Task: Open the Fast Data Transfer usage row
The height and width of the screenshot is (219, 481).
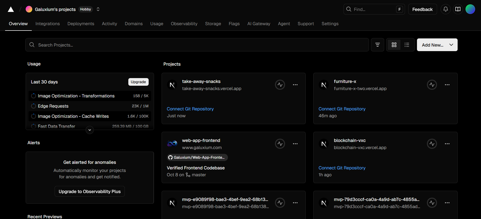Action: pyautogui.click(x=90, y=126)
